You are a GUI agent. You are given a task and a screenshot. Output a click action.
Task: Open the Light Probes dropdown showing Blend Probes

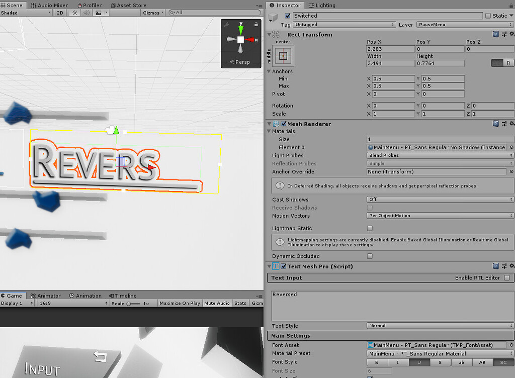pos(440,155)
